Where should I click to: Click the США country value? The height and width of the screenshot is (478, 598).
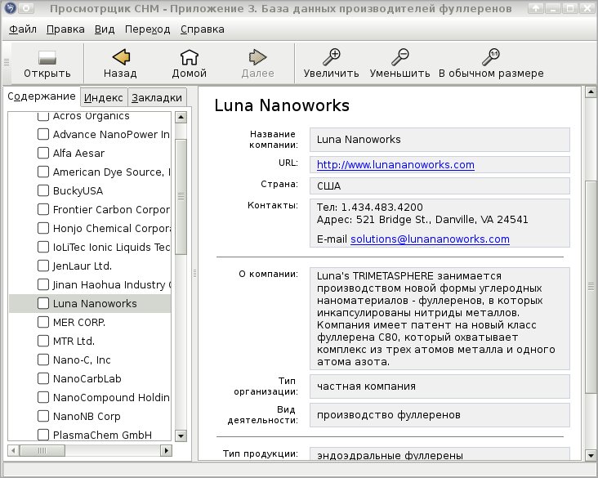[328, 186]
